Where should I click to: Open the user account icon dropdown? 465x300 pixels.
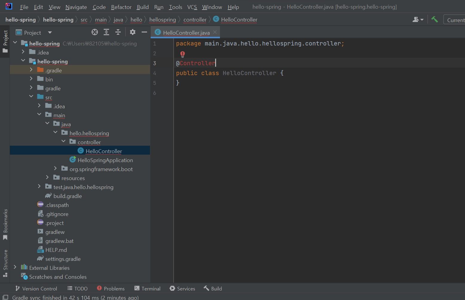[x=418, y=20]
